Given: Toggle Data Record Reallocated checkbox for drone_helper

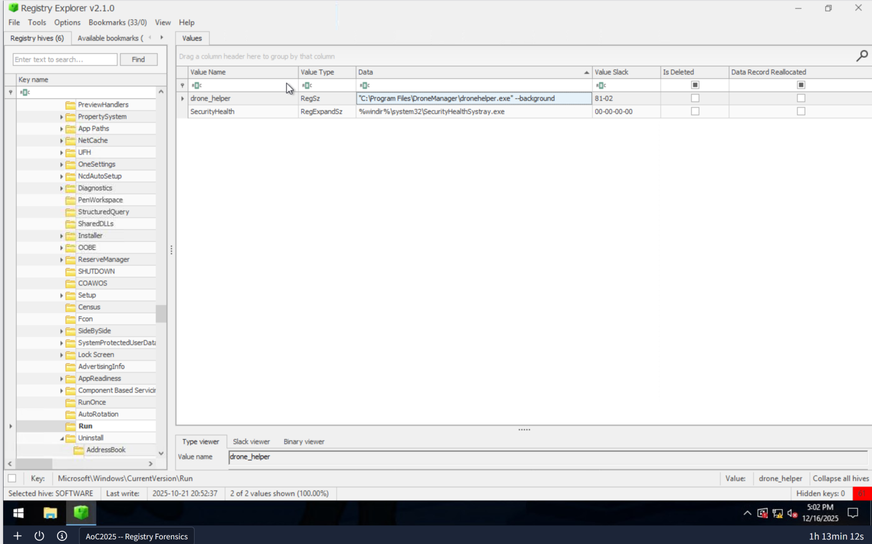Looking at the screenshot, I should tap(801, 98).
